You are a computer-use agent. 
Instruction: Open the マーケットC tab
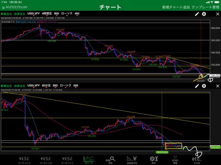click(67, 160)
